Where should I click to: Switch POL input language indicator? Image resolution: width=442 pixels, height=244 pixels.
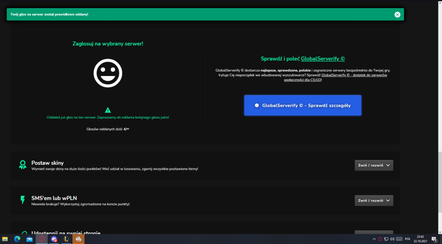pyautogui.click(x=408, y=239)
